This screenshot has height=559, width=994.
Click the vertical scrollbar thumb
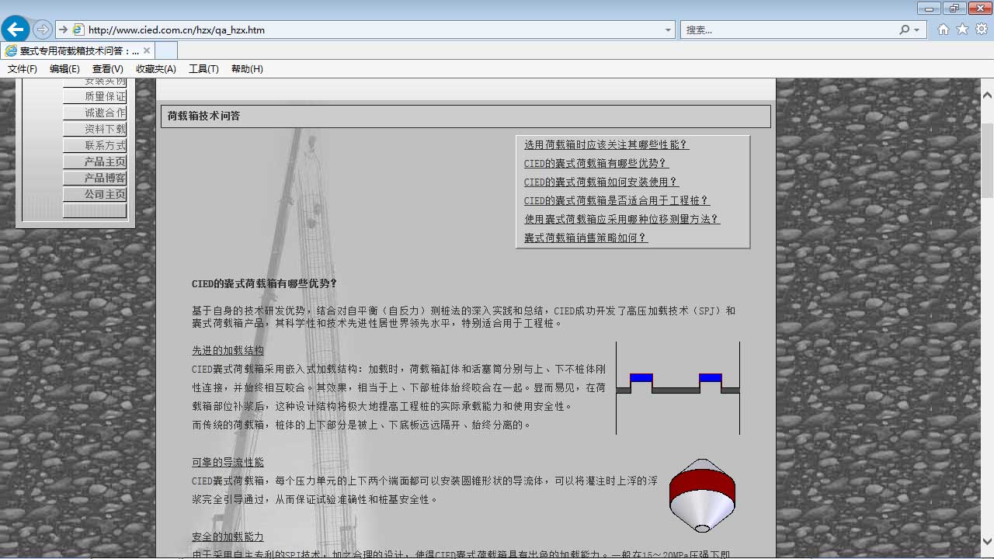point(987,160)
